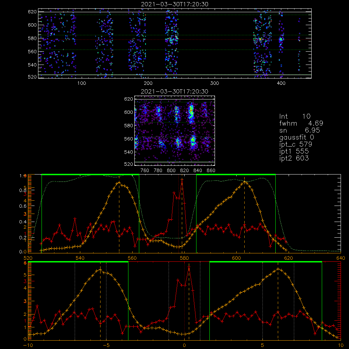Click the tall red peak near 579 in the profile plot
This screenshot has width=349, height=349.
click(182, 179)
